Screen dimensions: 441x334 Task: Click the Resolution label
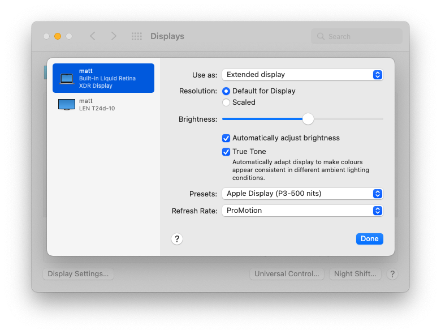click(x=198, y=91)
